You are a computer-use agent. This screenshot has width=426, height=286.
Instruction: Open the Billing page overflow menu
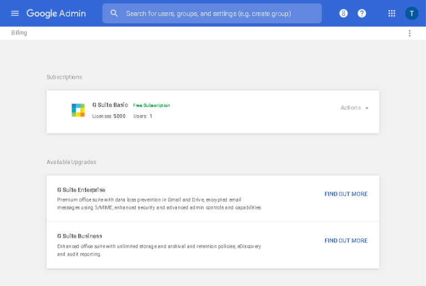tap(409, 33)
